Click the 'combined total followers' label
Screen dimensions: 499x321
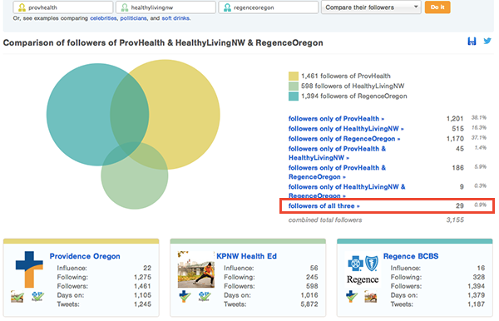pyautogui.click(x=325, y=220)
